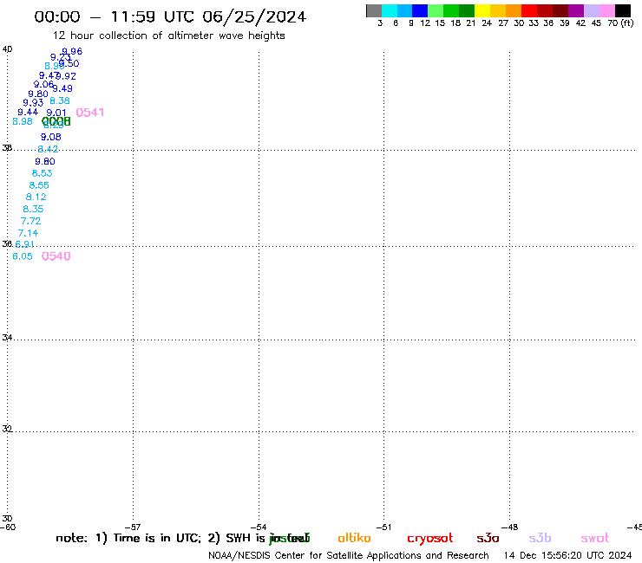Image resolution: width=642 pixels, height=563 pixels.
Task: Click the 9.08 wave height value
Action: click(x=51, y=137)
